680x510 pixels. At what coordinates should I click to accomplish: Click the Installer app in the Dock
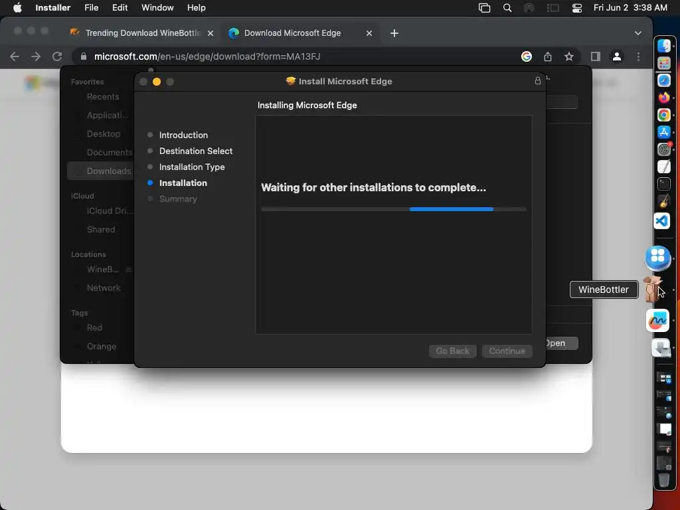661,348
